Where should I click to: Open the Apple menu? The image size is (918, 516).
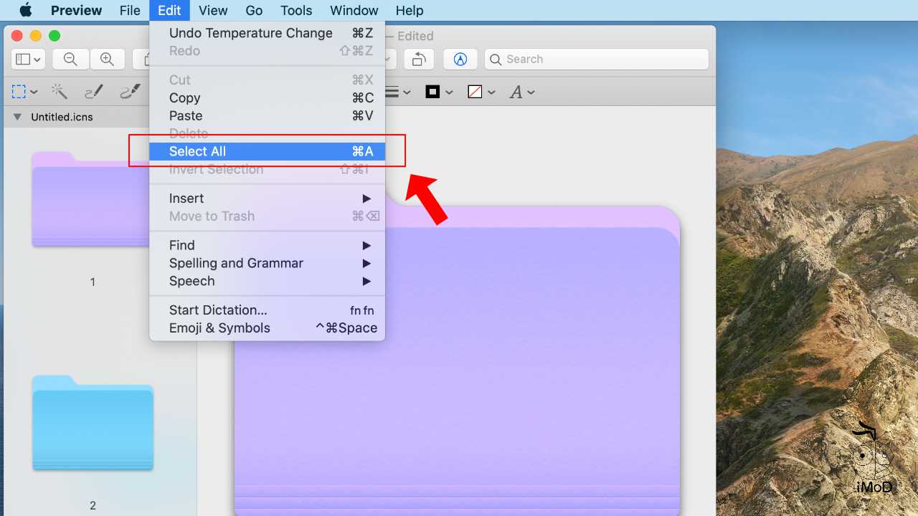tap(26, 11)
